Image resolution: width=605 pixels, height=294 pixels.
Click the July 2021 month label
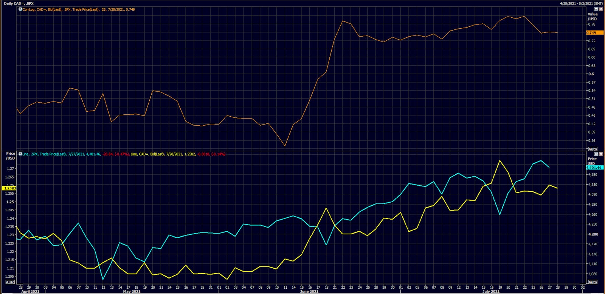tap(491, 291)
